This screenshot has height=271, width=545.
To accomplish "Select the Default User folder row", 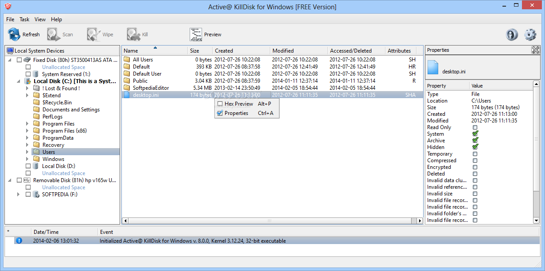I will (272, 74).
